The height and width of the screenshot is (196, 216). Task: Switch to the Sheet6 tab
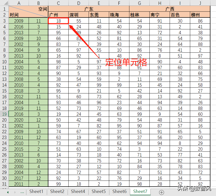[119, 192]
